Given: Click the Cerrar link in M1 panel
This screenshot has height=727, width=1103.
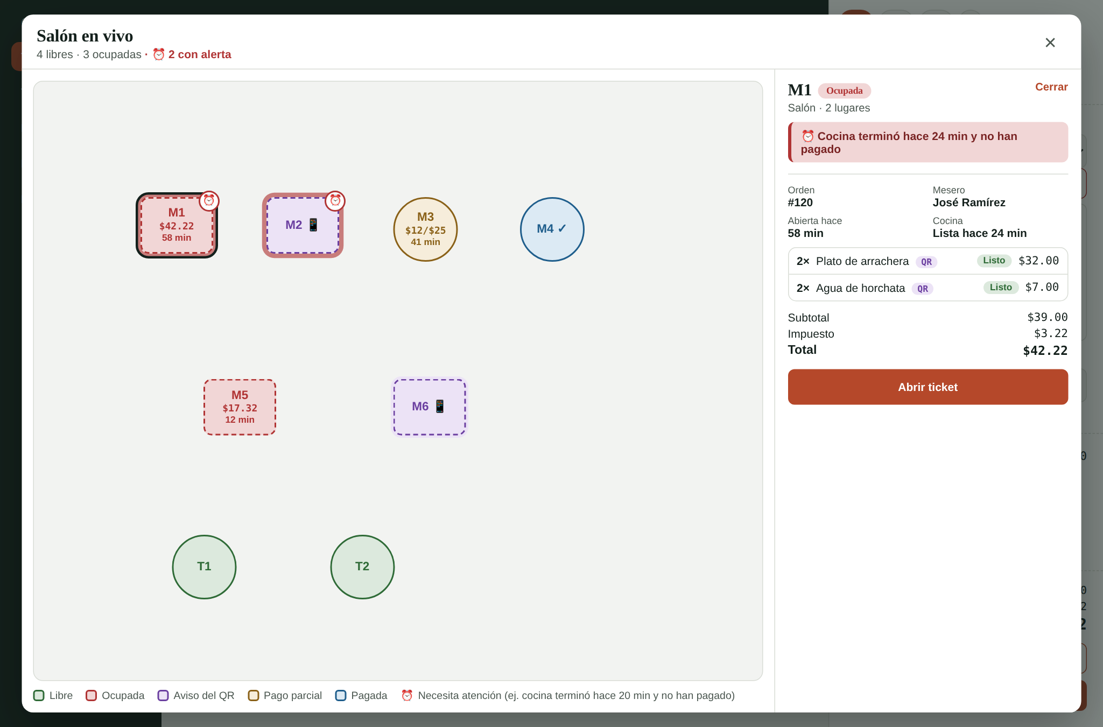Looking at the screenshot, I should click(1051, 87).
